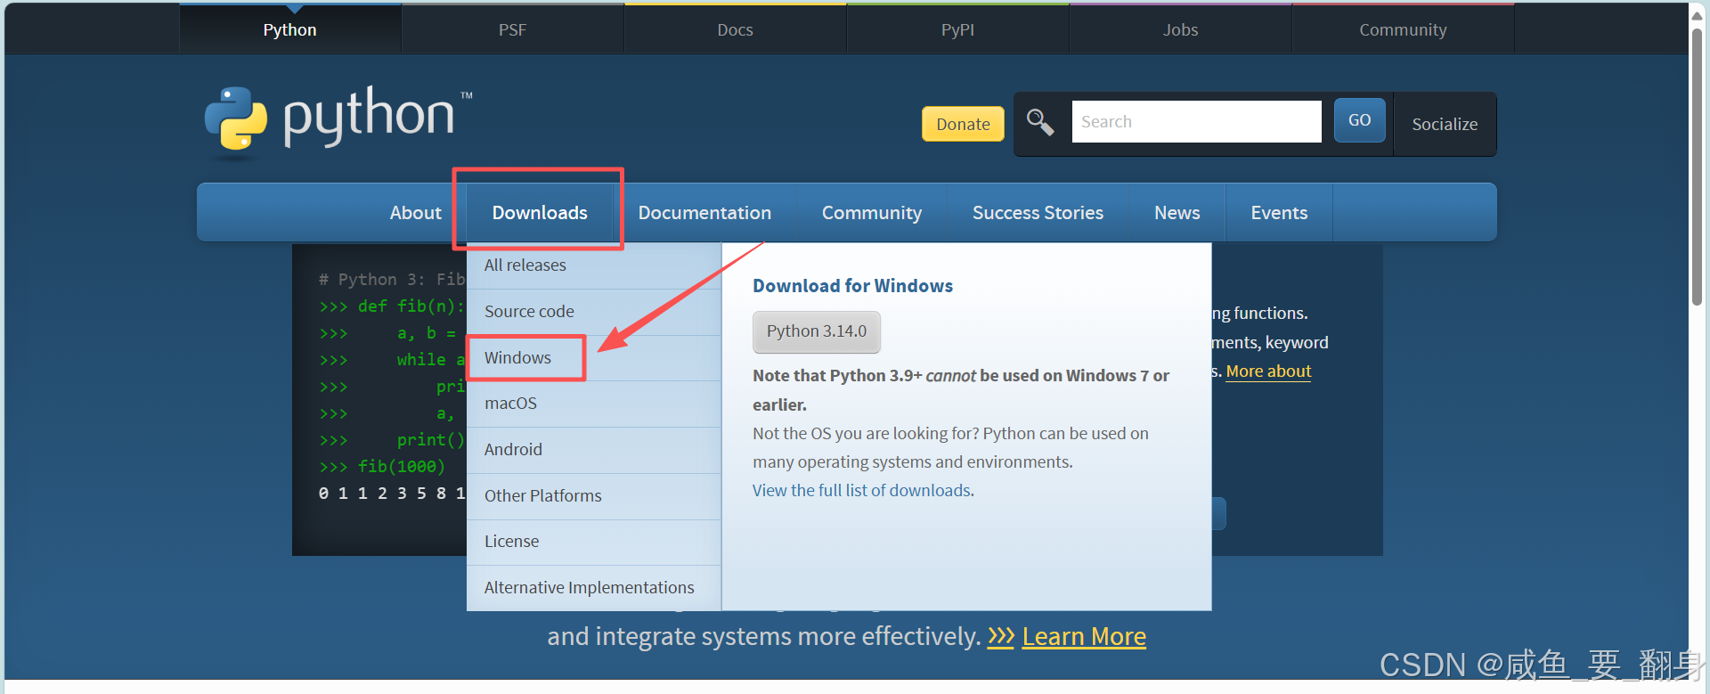Viewport: 1710px width, 694px height.
Task: Select License in Downloads dropdown
Action: coord(593,542)
